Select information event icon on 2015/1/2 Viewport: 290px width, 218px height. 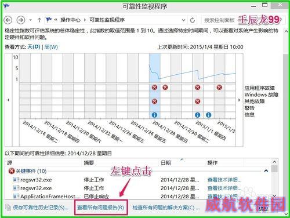point(208,115)
